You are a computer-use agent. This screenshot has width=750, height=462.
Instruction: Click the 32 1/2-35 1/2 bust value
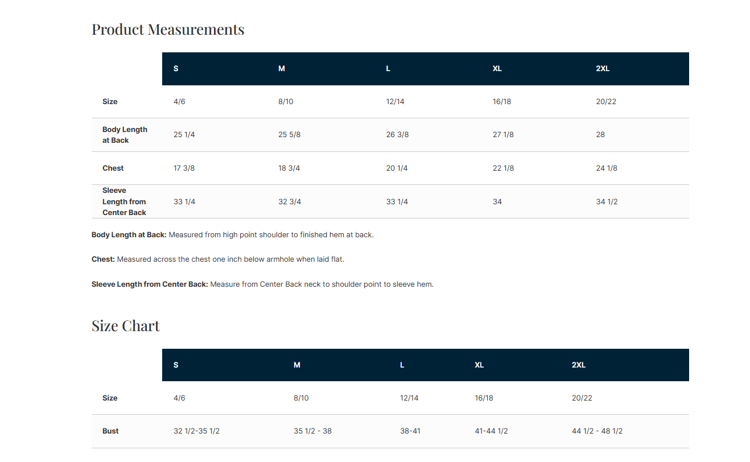[196, 431]
